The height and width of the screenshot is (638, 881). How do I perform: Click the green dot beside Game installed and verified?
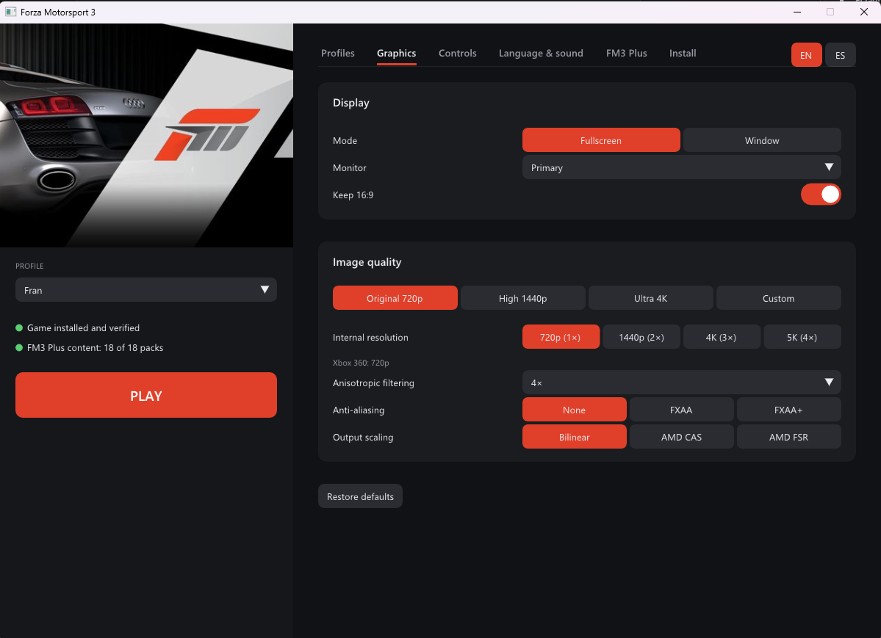click(x=19, y=327)
